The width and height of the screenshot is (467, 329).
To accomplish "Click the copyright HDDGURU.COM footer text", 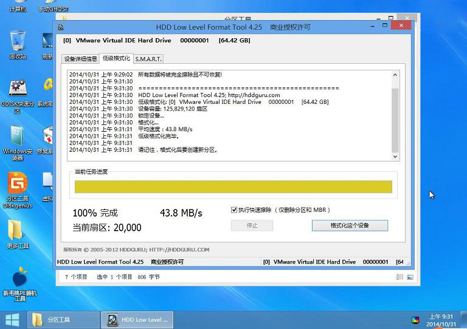I will (136, 249).
